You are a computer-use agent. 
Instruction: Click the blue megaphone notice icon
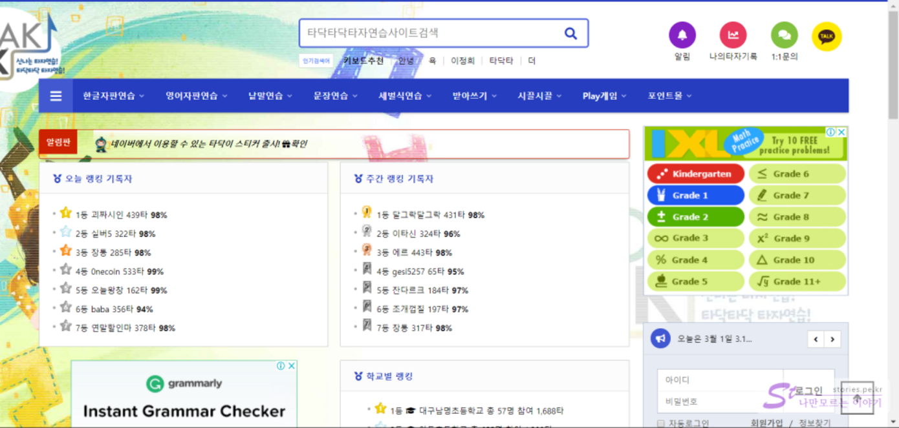(660, 338)
